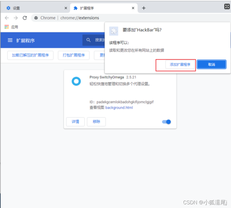This screenshot has height=208, width=231.
Task: Click the browser forward arrow
Action: click(16, 18)
